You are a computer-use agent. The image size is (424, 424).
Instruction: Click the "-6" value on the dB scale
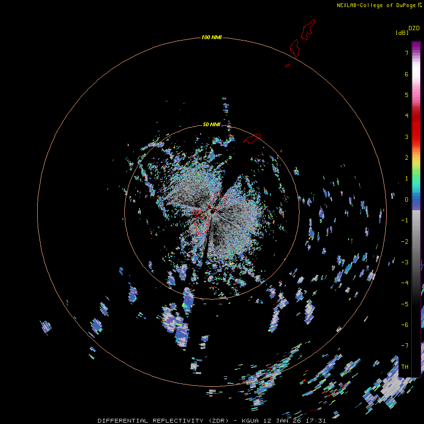pyautogui.click(x=405, y=325)
